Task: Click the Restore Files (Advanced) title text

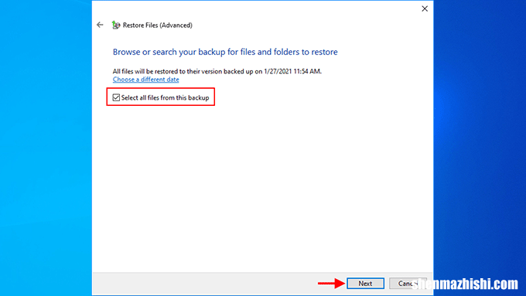Action: tap(158, 26)
